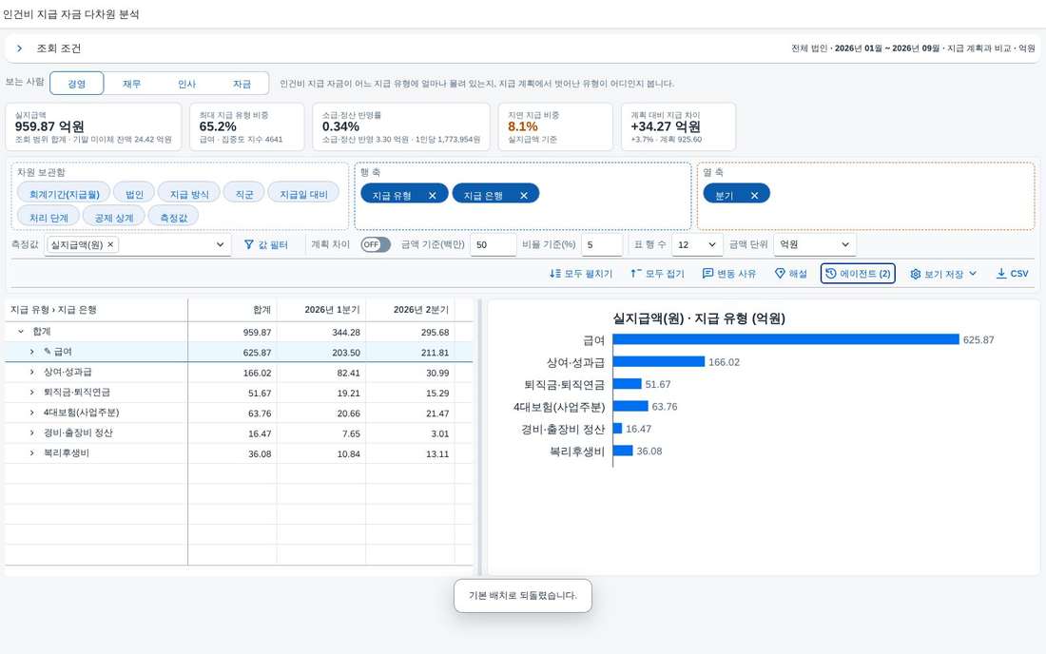The width and height of the screenshot is (1046, 654).
Task: Click the 625.87 total cell for 급여
Action: pyautogui.click(x=232, y=352)
